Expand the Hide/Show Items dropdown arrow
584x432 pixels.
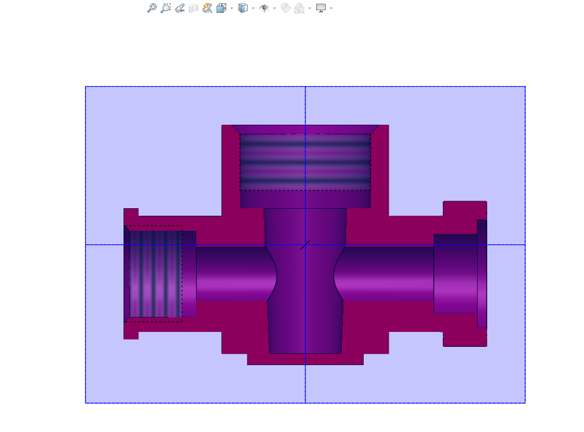click(274, 8)
